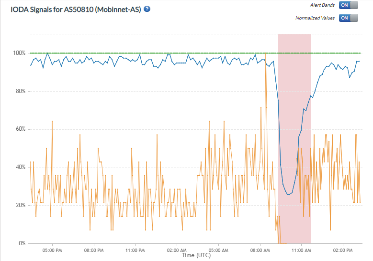Screen dimensions: 373x261
Task: Click the 02:00 AM time axis label
Action: point(177,250)
